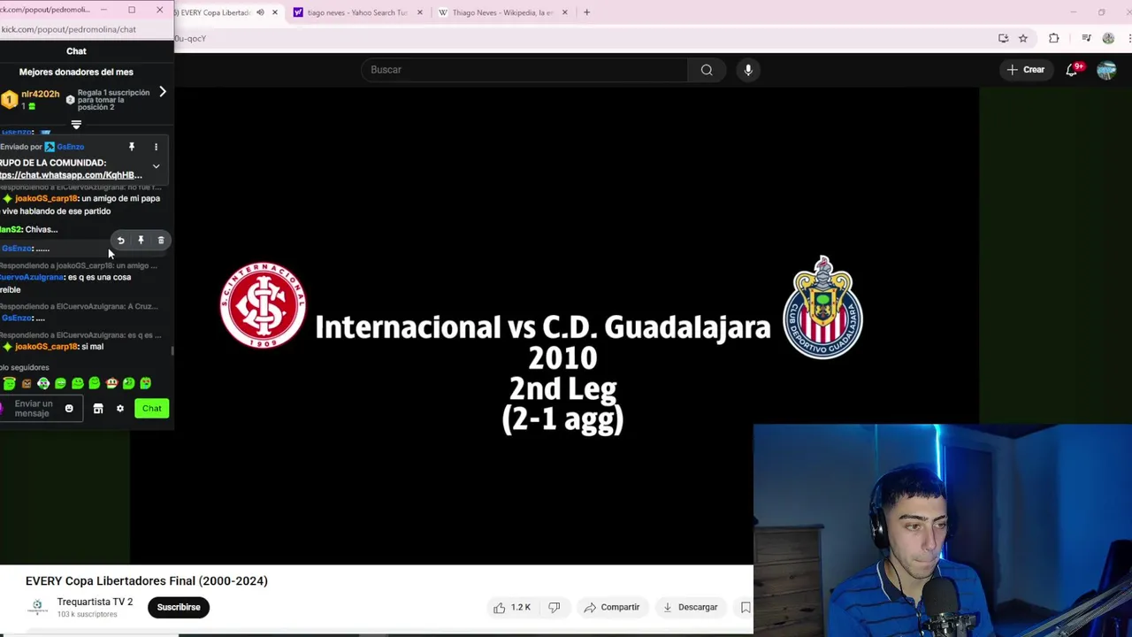
Task: Click the 'Mejores donadores del mes' heading
Action: (76, 73)
